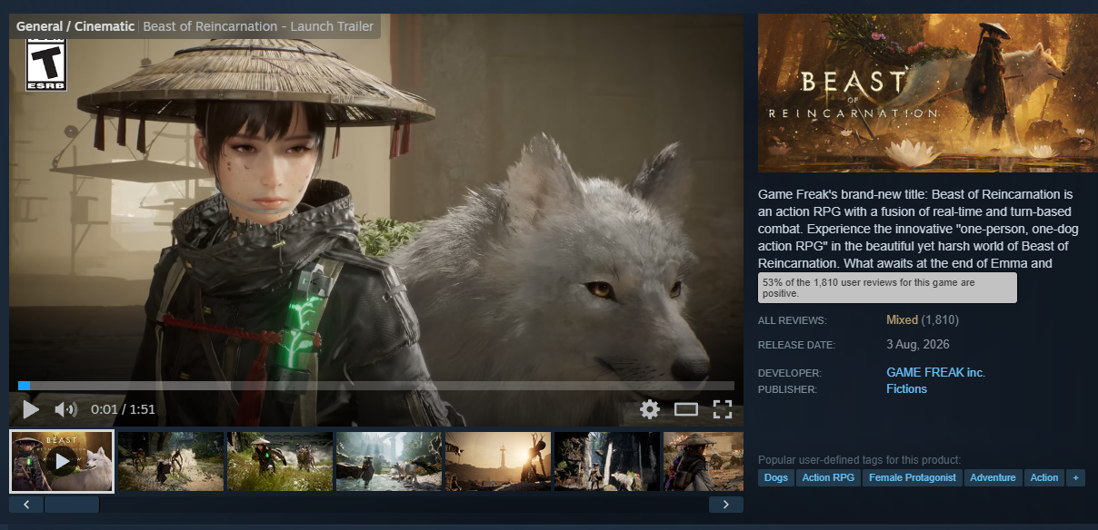Open the third screenshot thumbnail
Image resolution: width=1098 pixels, height=530 pixels.
point(280,461)
